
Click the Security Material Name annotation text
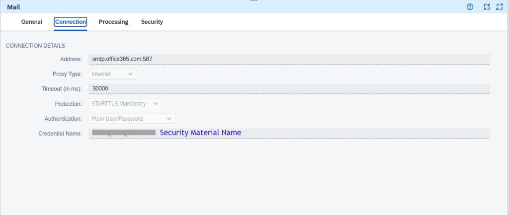[x=200, y=133]
